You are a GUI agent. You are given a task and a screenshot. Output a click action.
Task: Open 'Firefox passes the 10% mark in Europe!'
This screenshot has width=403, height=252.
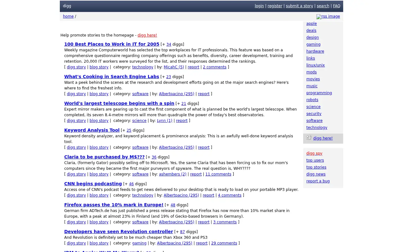pyautogui.click(x=114, y=205)
